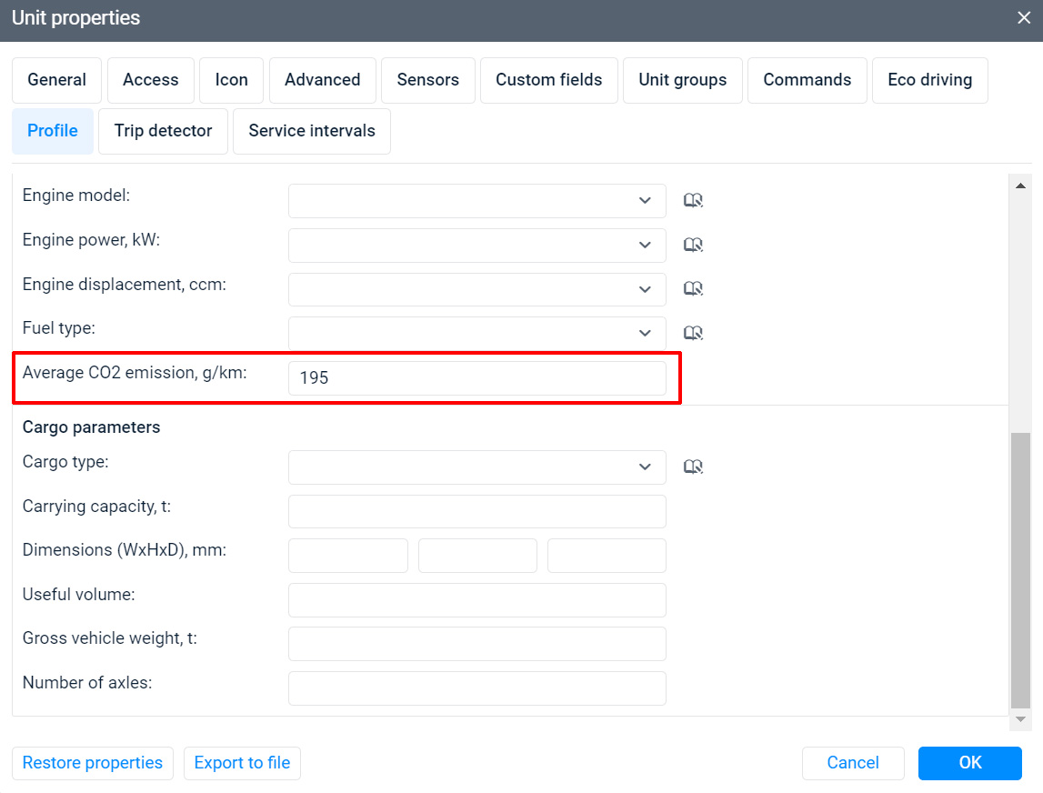Click Export to file
The height and width of the screenshot is (793, 1043).
click(x=242, y=763)
